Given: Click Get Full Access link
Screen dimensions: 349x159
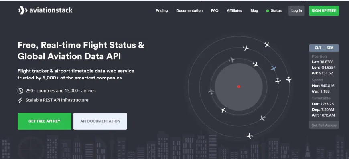Looking at the screenshot, I should [x=324, y=125].
